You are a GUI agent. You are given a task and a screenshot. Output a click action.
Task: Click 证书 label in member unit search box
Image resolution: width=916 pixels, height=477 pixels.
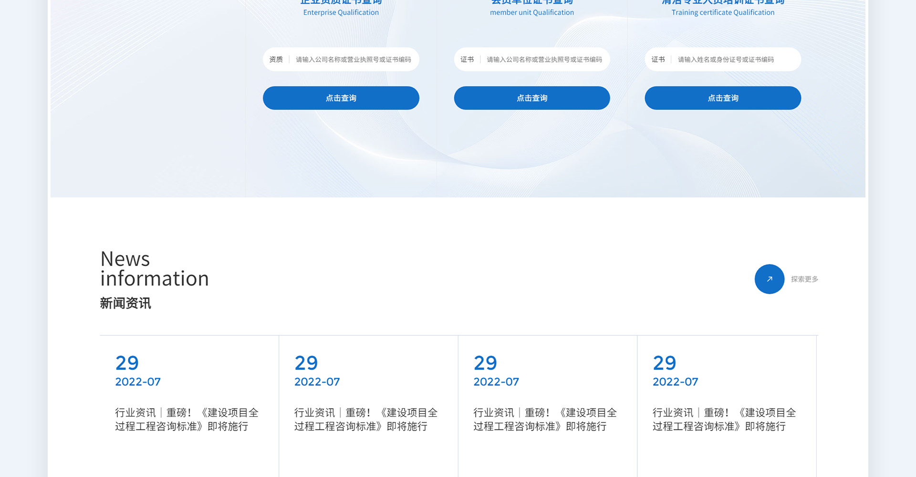[467, 60]
